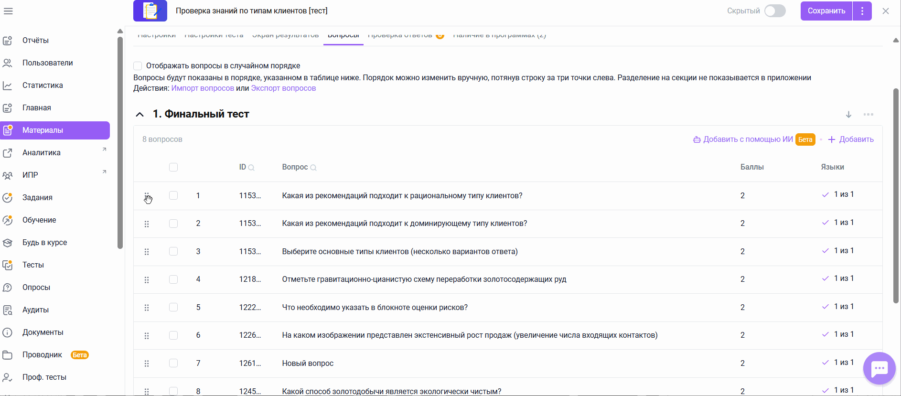Click the Проф. тесты icon
Viewport: 901px width, 396px height.
[8, 377]
